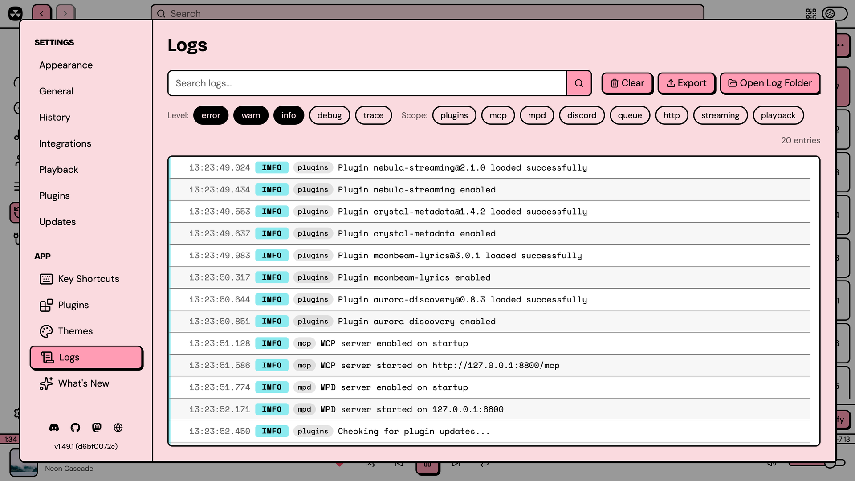Screen dimensions: 855x481
Task: Open the GitHub link icon
Action: click(75, 428)
